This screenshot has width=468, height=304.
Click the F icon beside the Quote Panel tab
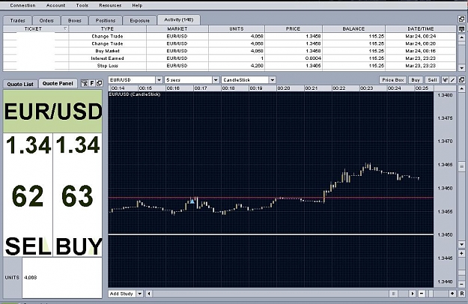click(x=92, y=84)
